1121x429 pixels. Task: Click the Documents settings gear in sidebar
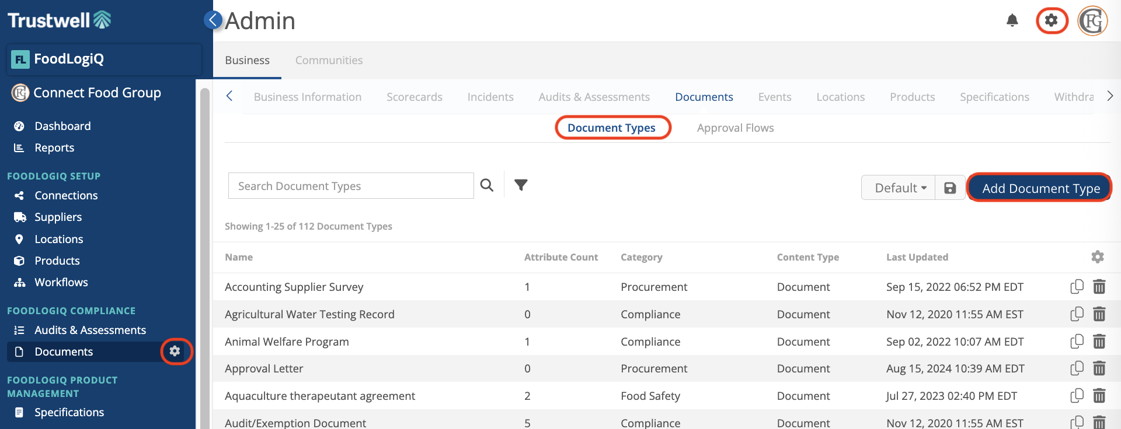point(175,351)
